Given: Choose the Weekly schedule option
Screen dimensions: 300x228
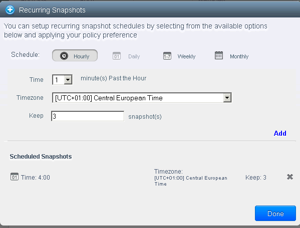Looking at the screenshot, I should click(x=186, y=56).
